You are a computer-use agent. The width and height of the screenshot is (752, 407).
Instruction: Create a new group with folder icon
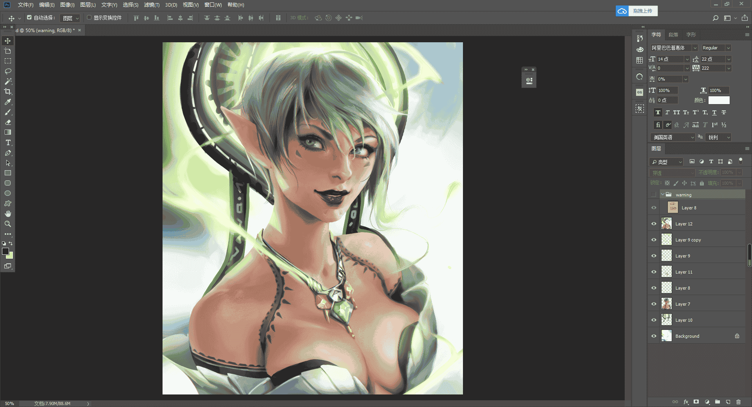[x=718, y=402]
